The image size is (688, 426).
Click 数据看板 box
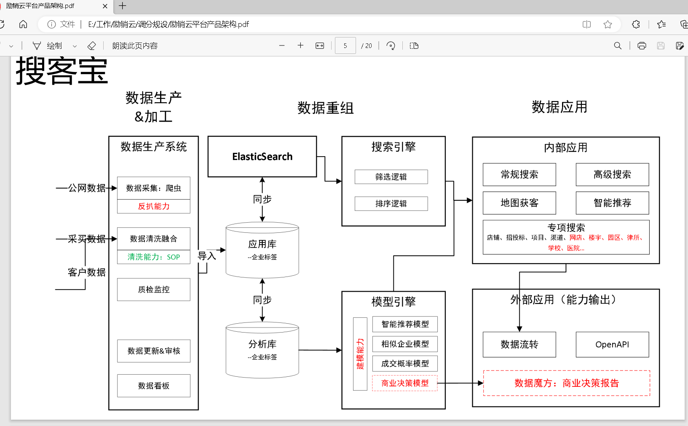(x=154, y=386)
